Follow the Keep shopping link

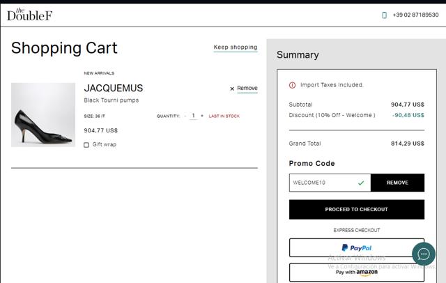coord(236,47)
